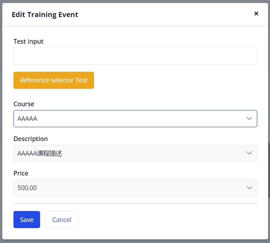Expand the Course dropdown chevron

coord(249,119)
